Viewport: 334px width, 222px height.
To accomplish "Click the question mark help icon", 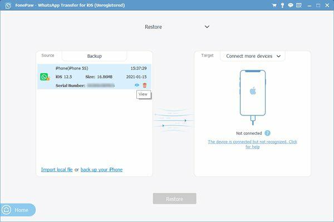I will coord(267,133).
